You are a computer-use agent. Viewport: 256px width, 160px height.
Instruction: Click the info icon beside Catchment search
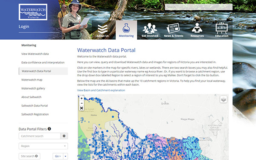(64, 136)
